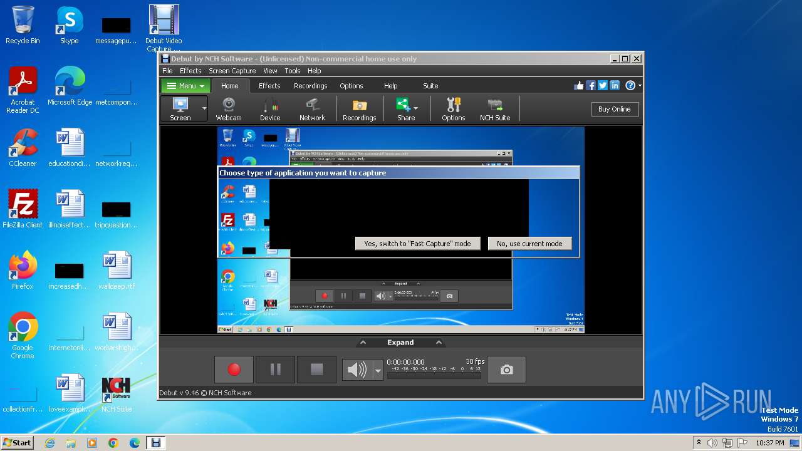Open Microsoft Edge from taskbar
The width and height of the screenshot is (802, 451).
[135, 443]
